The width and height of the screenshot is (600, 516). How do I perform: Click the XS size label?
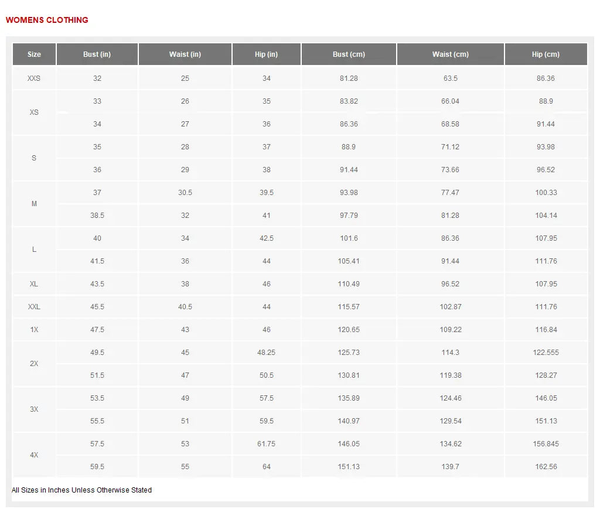tap(34, 112)
